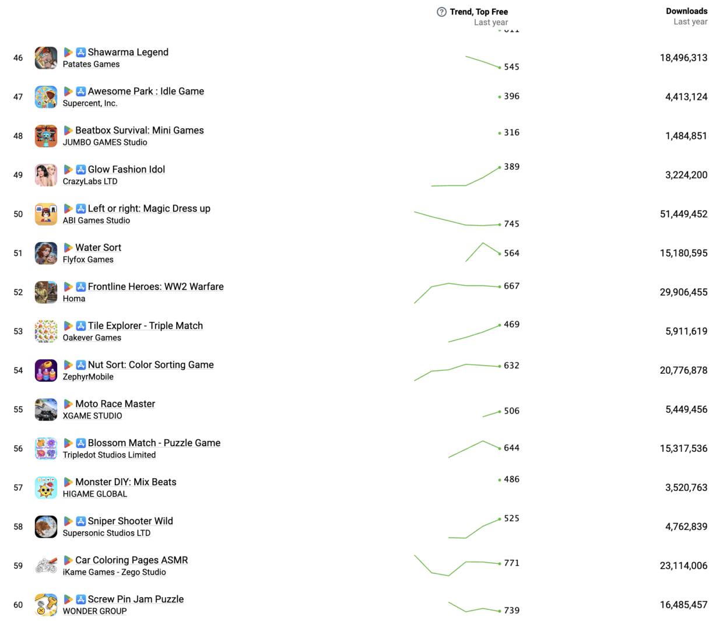Visit HIGAME GLOBAL publisher page
The image size is (723, 621).
[94, 494]
